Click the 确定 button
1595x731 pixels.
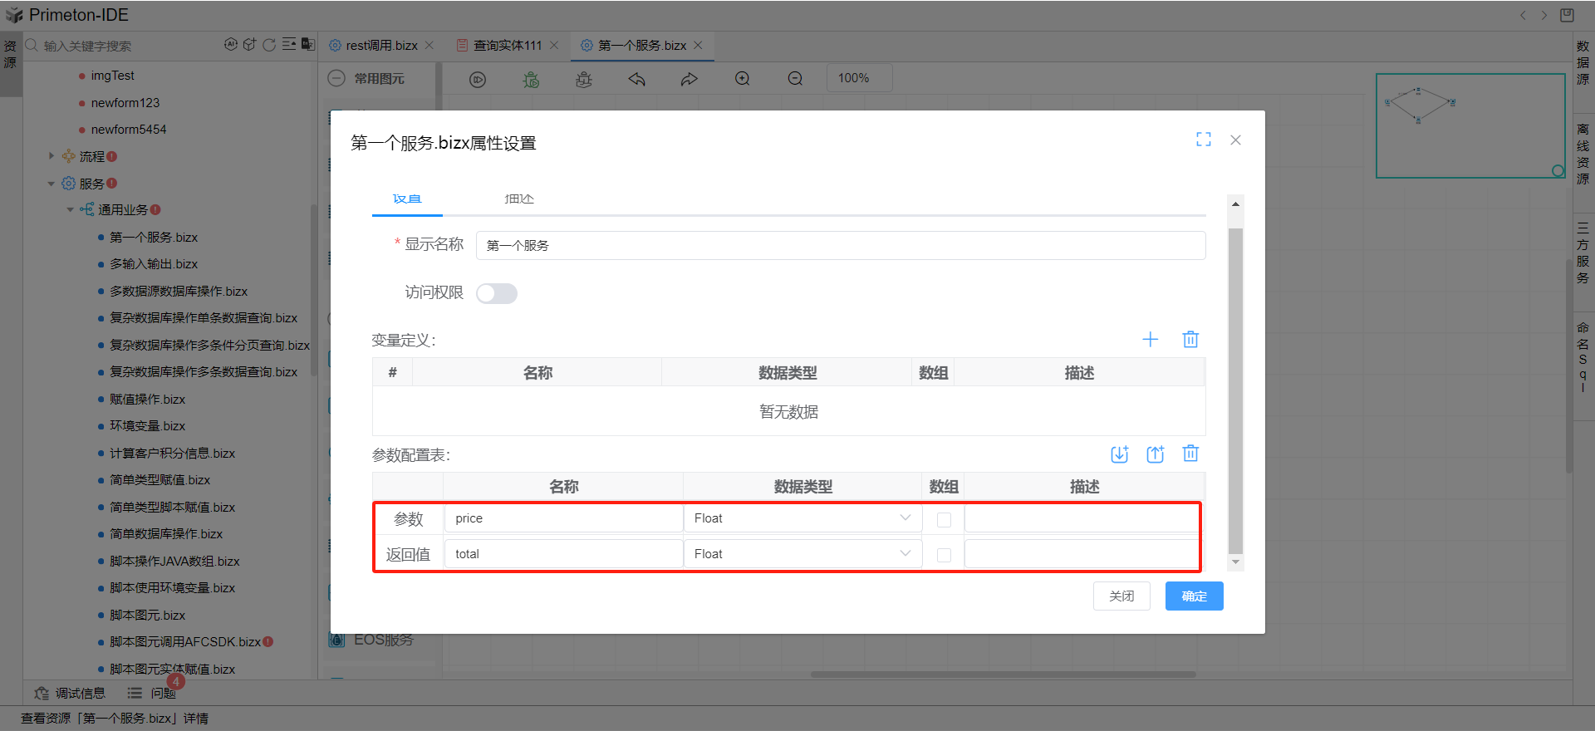[1194, 596]
